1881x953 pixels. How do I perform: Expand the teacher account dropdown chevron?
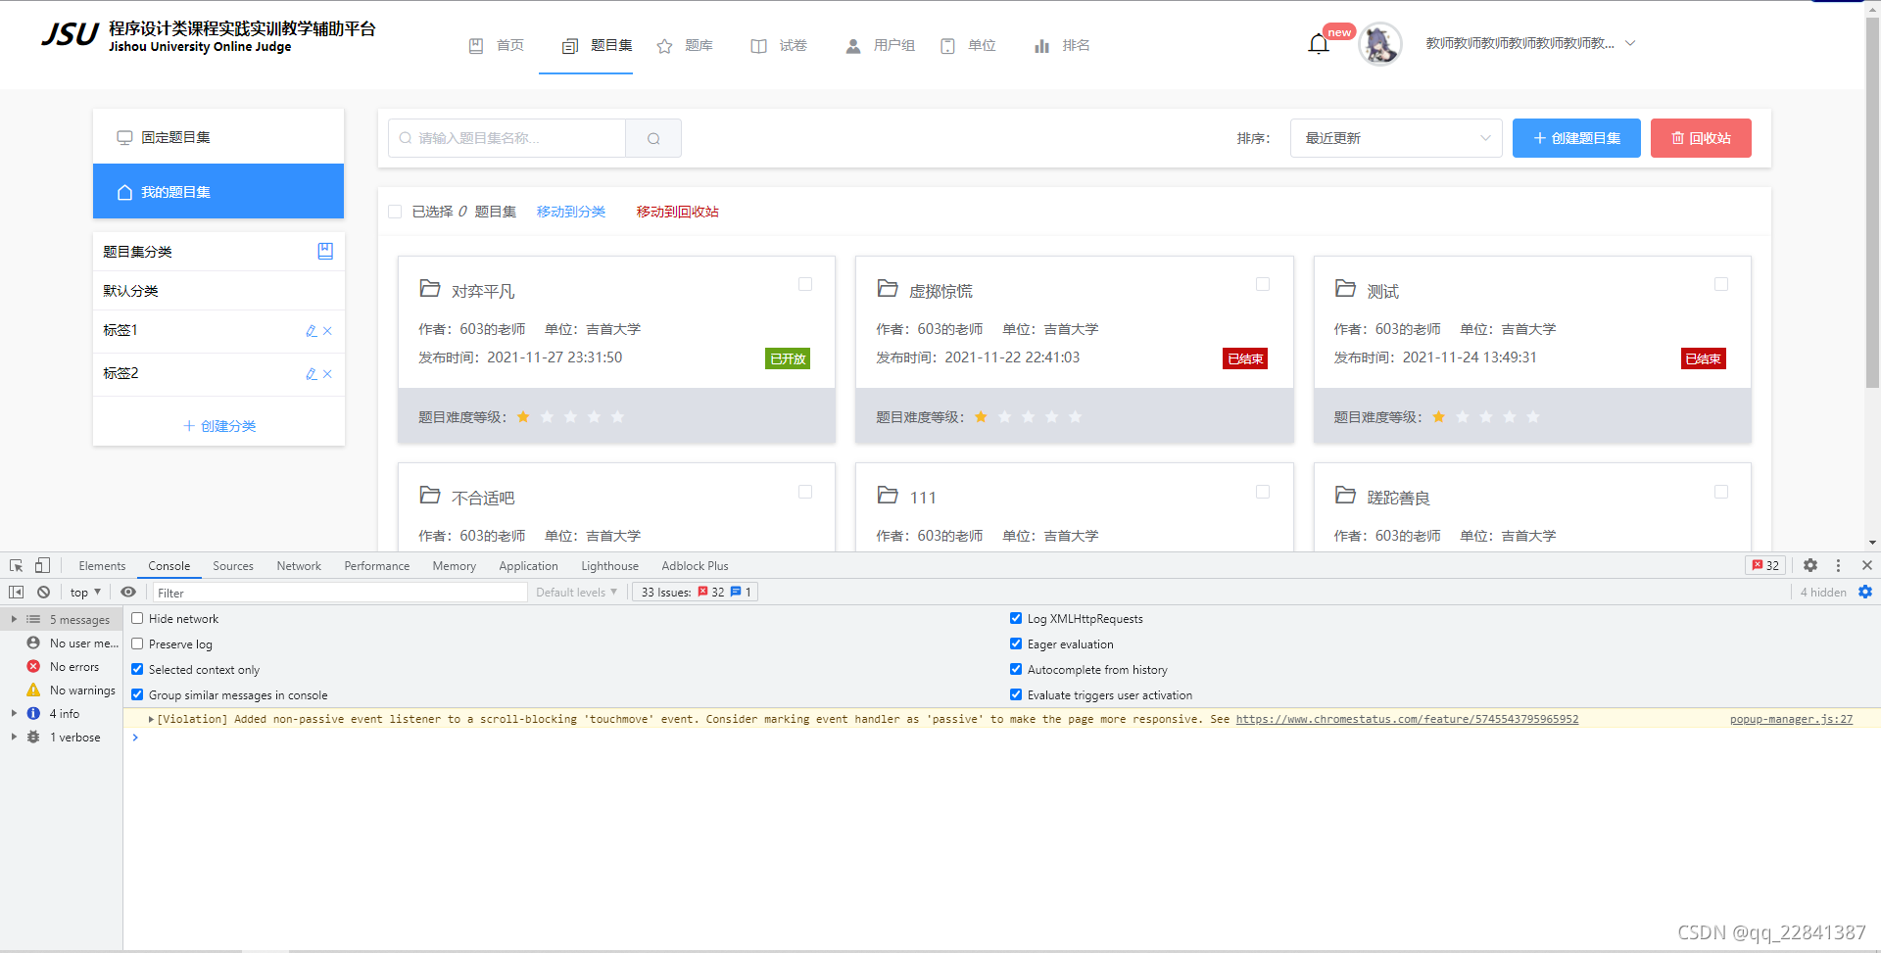[1629, 43]
